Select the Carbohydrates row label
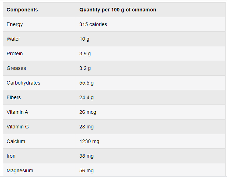 tap(23, 83)
